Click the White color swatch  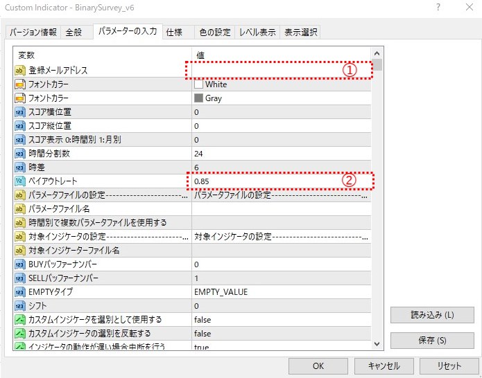click(198, 84)
